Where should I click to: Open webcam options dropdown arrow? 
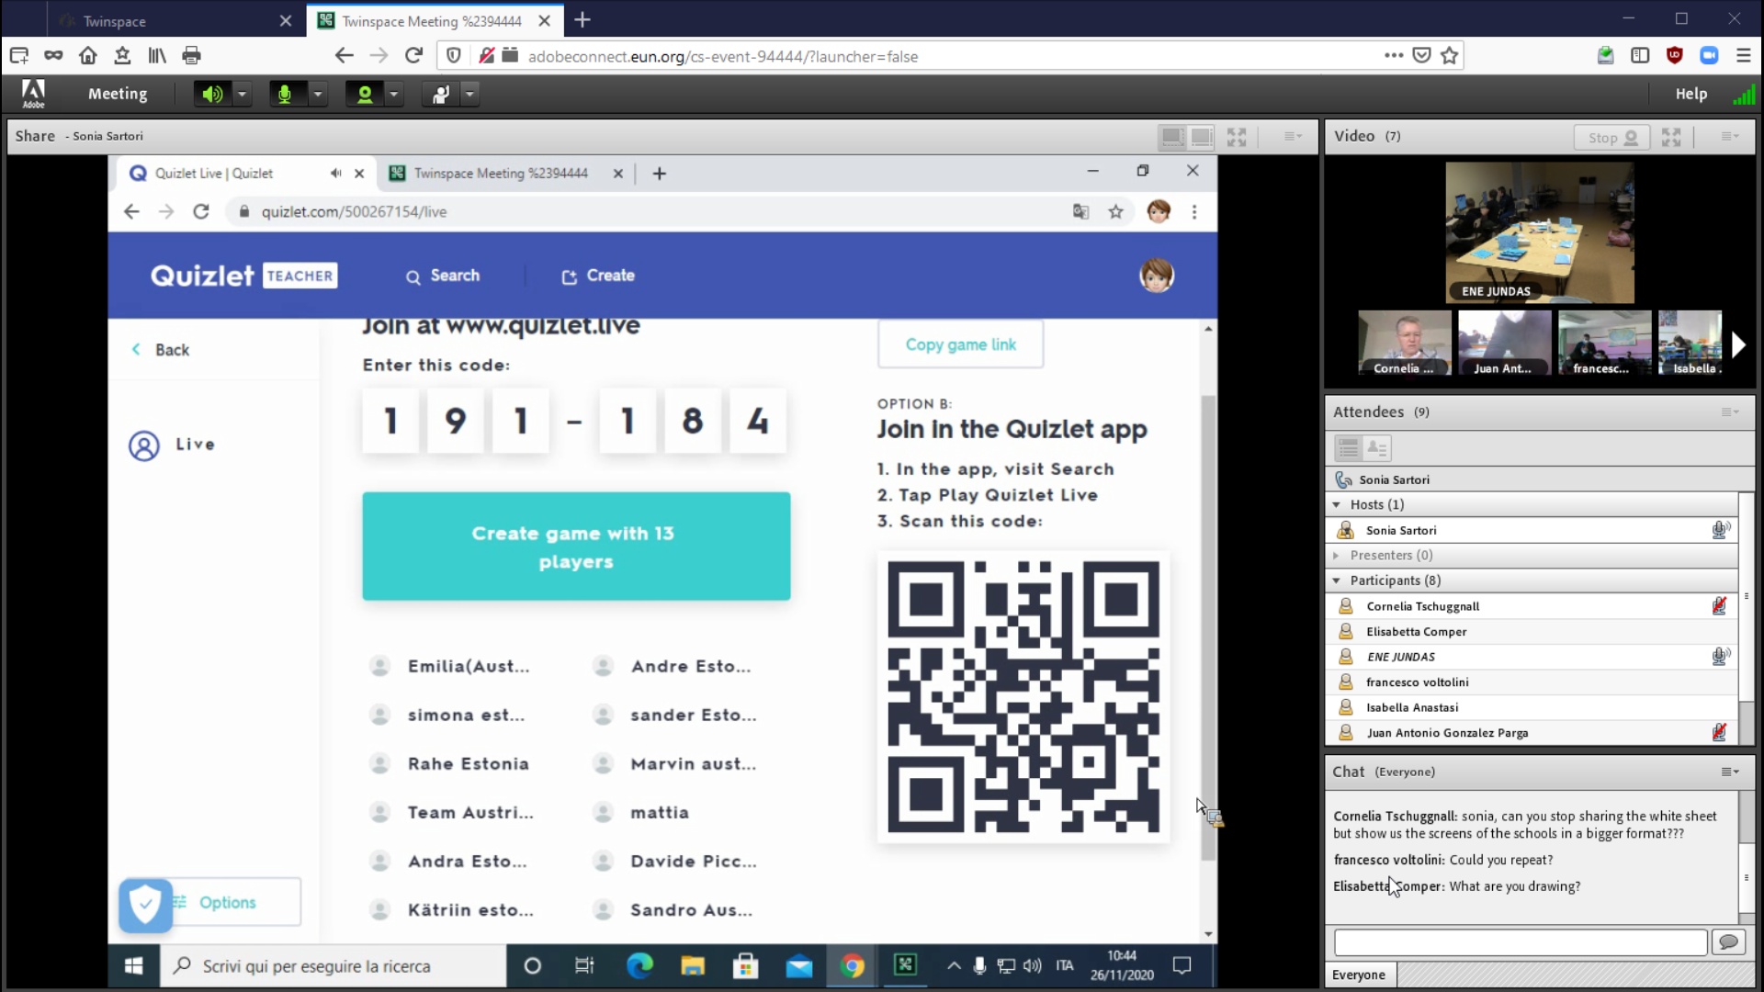(394, 94)
